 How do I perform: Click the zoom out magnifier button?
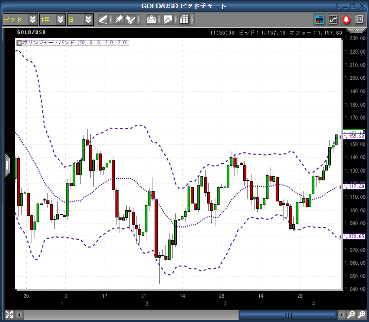[x=351, y=314]
